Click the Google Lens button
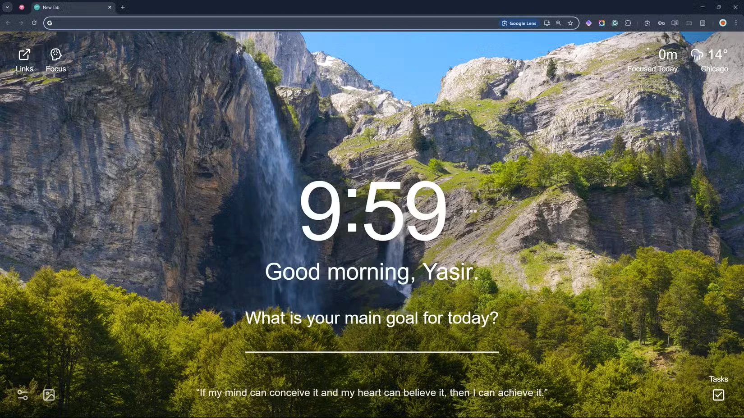The height and width of the screenshot is (418, 744). tap(519, 23)
